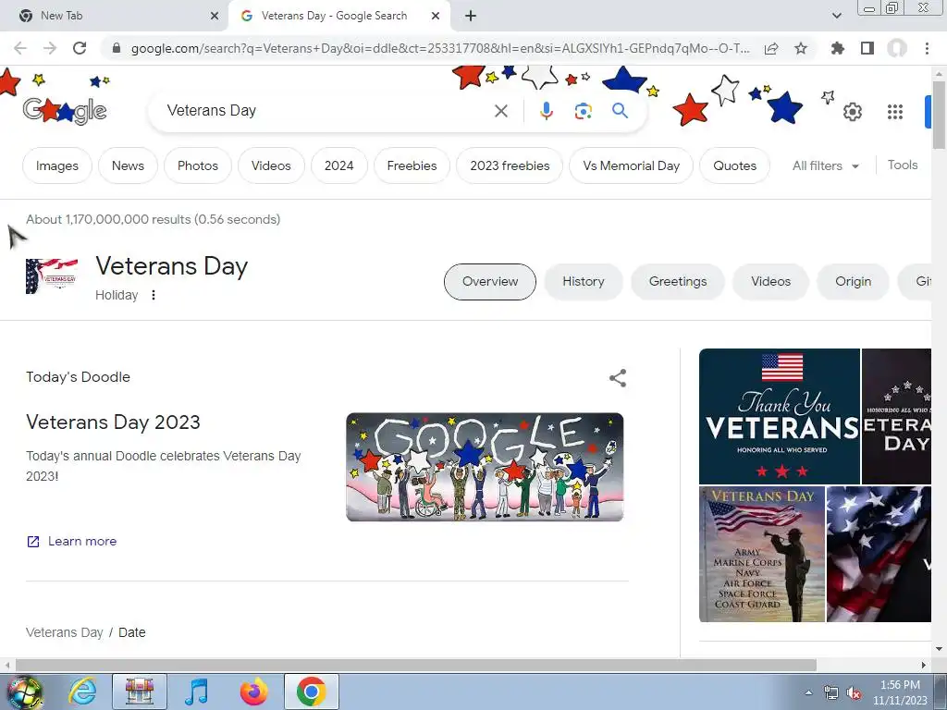Viewport: 947px width, 710px height.
Task: Clear the search box with the X icon
Action: pyautogui.click(x=500, y=111)
